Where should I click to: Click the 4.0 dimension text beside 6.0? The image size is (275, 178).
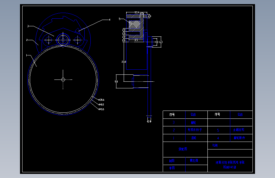pos(157,42)
